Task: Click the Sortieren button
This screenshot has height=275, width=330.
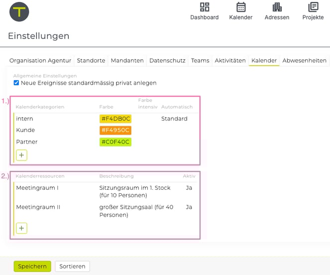Action: pos(72,267)
